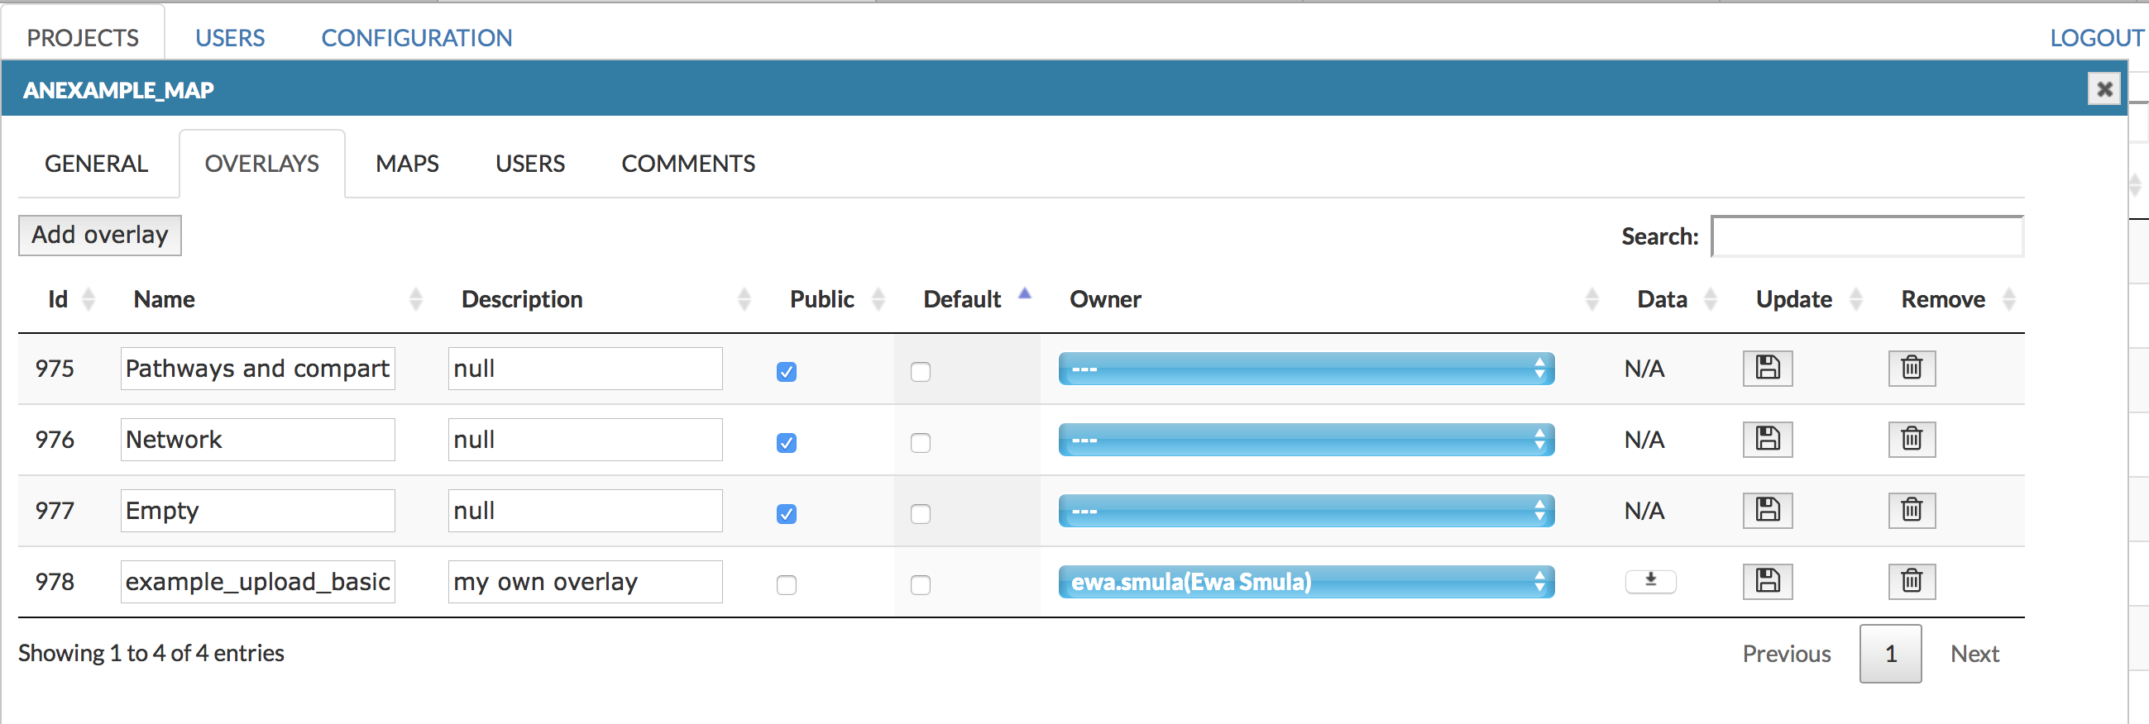Viewport: 2149px width, 724px height.
Task: Click the Add overlay button
Action: pyautogui.click(x=100, y=236)
